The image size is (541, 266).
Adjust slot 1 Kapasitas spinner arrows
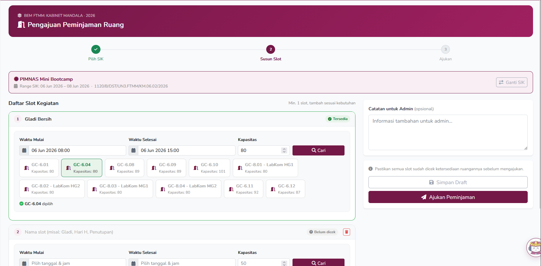click(x=284, y=150)
